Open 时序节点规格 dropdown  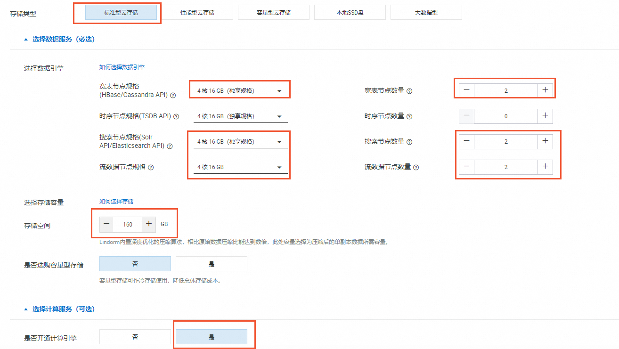240,116
